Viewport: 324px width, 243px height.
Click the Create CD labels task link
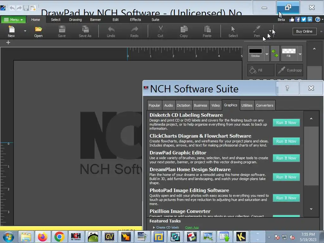point(167,227)
